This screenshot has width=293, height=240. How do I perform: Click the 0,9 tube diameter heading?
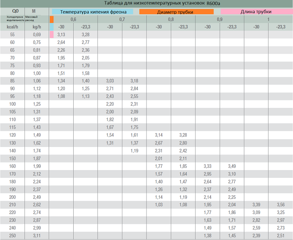pos(220,19)
